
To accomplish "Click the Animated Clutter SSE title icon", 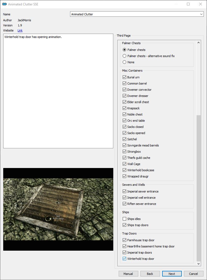I will (5, 4).
